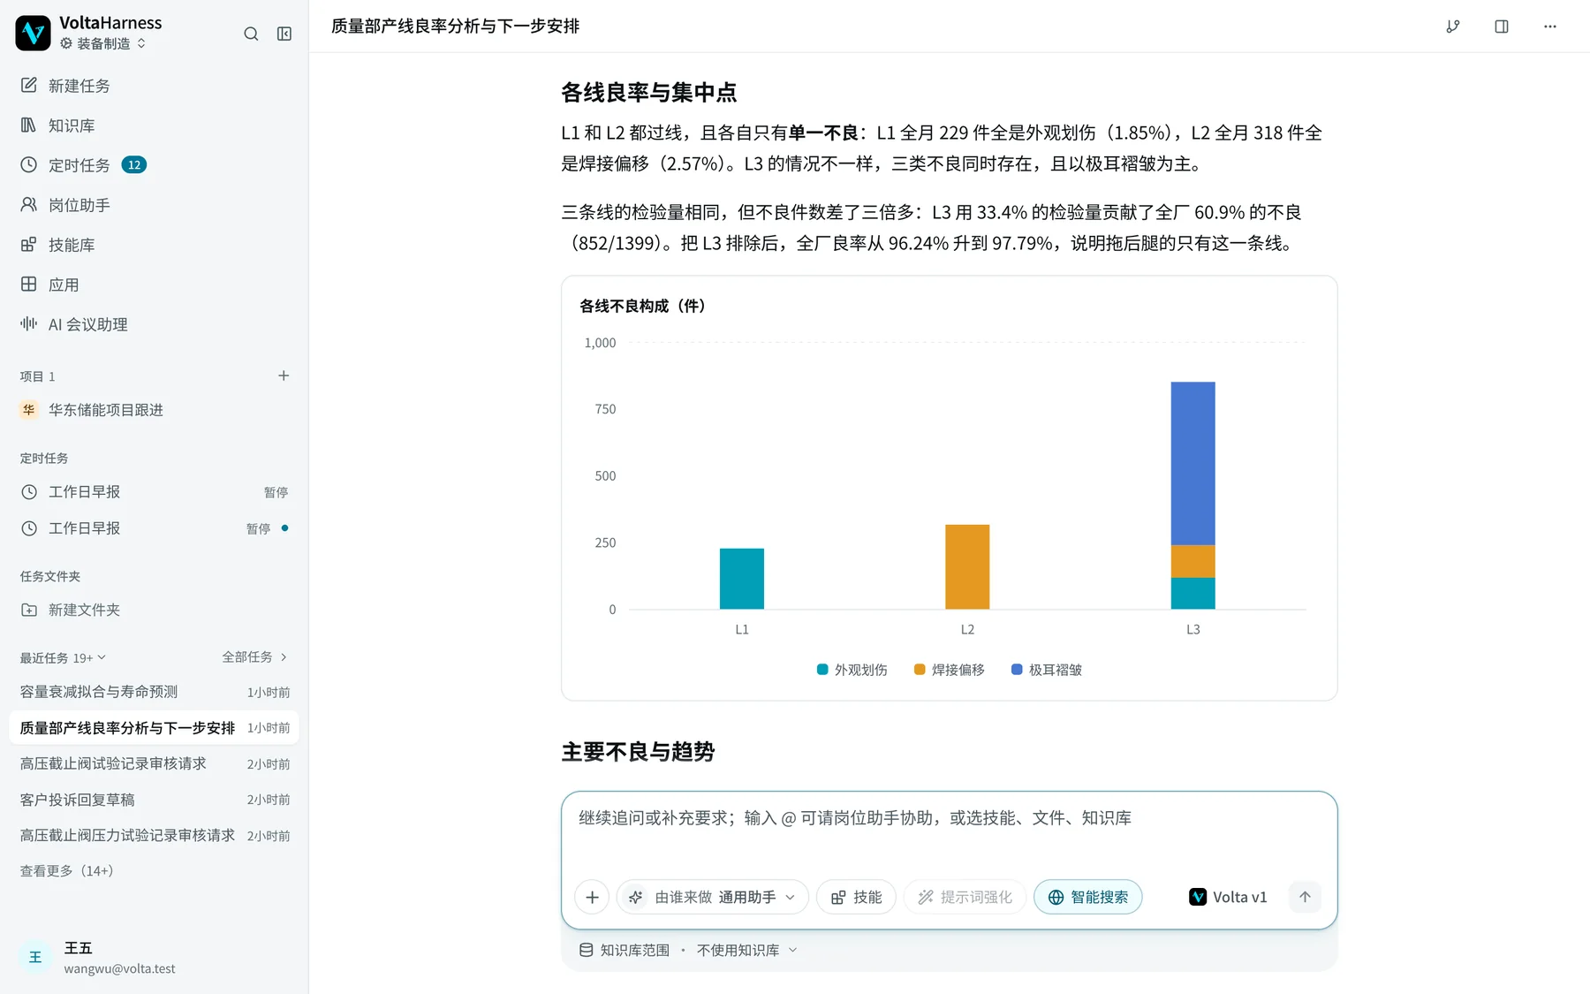The width and height of the screenshot is (1590, 994).
Task: Go to 定时任务 in the sidebar
Action: (x=154, y=165)
